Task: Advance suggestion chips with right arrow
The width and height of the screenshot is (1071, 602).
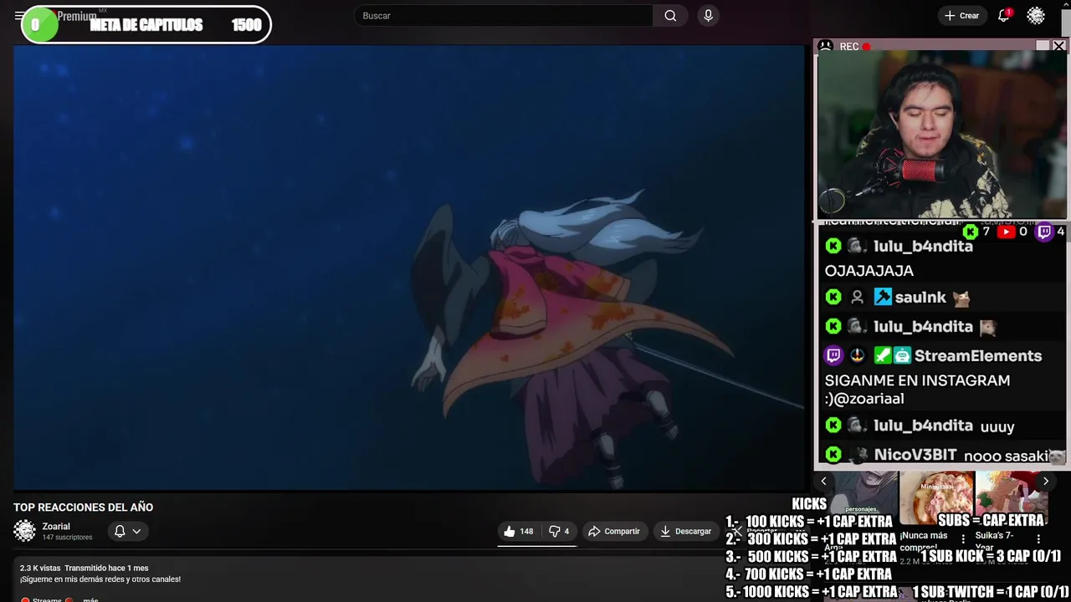Action: tap(1045, 481)
